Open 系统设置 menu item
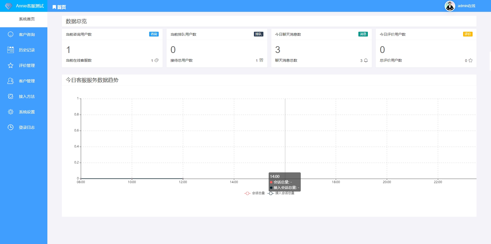 point(24,112)
